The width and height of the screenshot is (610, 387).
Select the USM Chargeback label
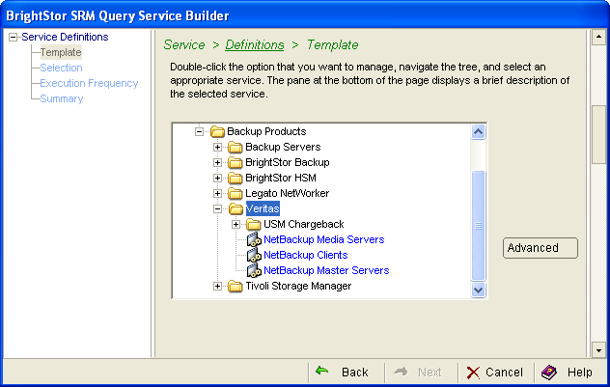[x=304, y=225]
